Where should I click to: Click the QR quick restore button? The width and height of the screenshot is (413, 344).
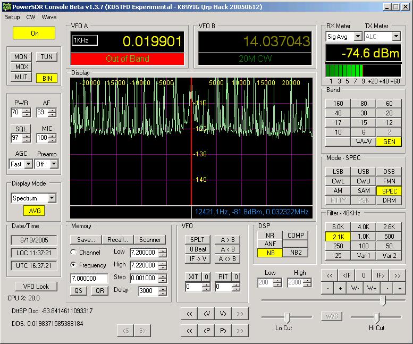coord(99,291)
